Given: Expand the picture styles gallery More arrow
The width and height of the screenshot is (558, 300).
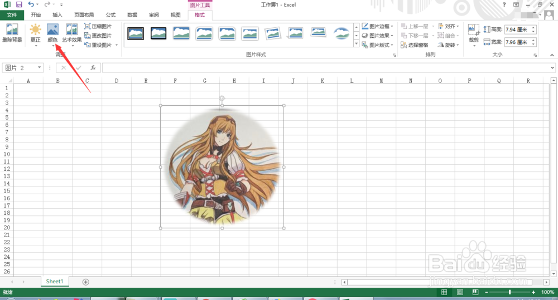Looking at the screenshot, I should coord(356,43).
